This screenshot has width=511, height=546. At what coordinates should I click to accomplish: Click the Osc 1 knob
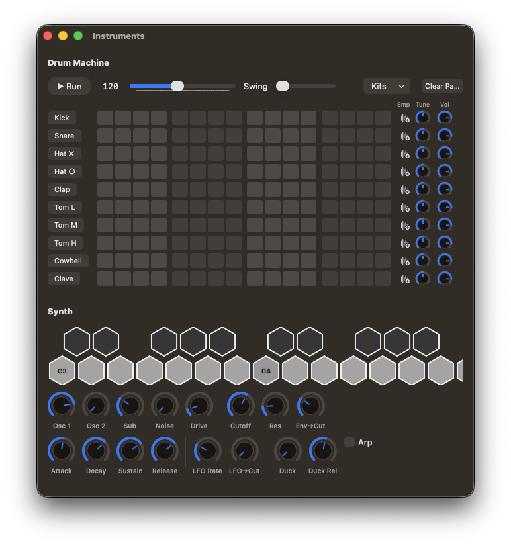coord(62,406)
